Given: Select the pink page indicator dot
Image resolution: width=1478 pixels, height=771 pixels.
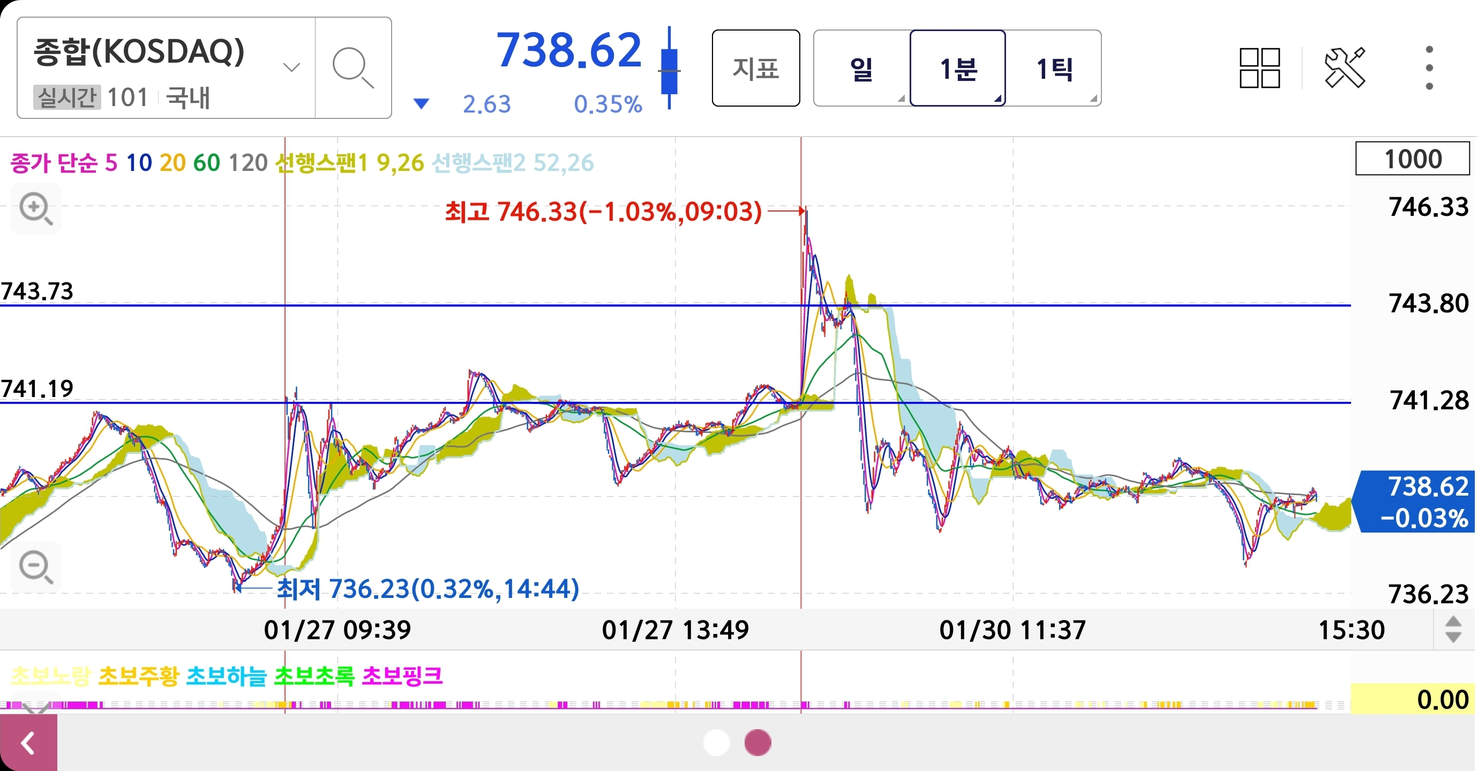Looking at the screenshot, I should tap(757, 742).
